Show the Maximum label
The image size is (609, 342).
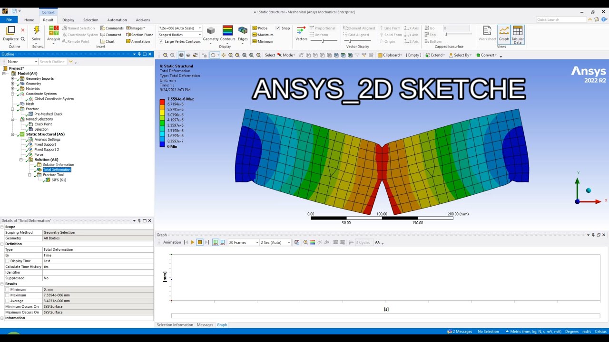(263, 35)
